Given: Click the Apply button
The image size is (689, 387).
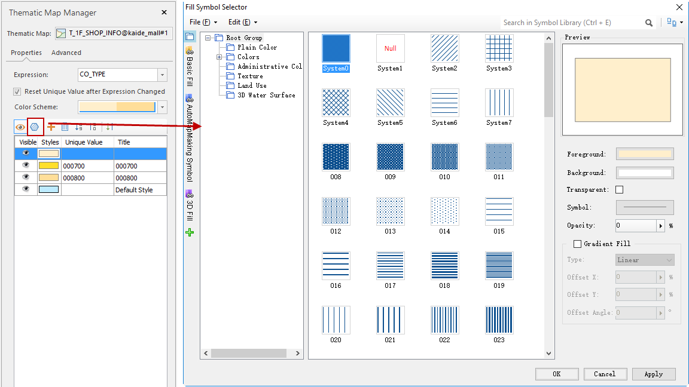Looking at the screenshot, I should (x=653, y=374).
